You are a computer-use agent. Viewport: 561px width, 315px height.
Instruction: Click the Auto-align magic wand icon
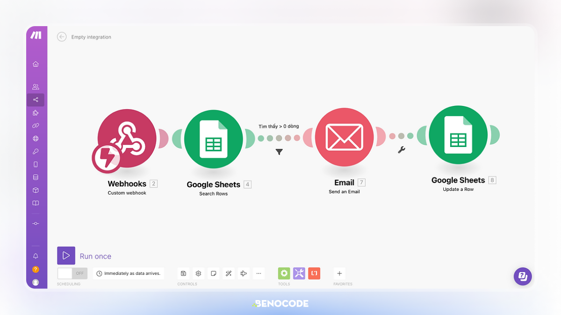point(229,273)
